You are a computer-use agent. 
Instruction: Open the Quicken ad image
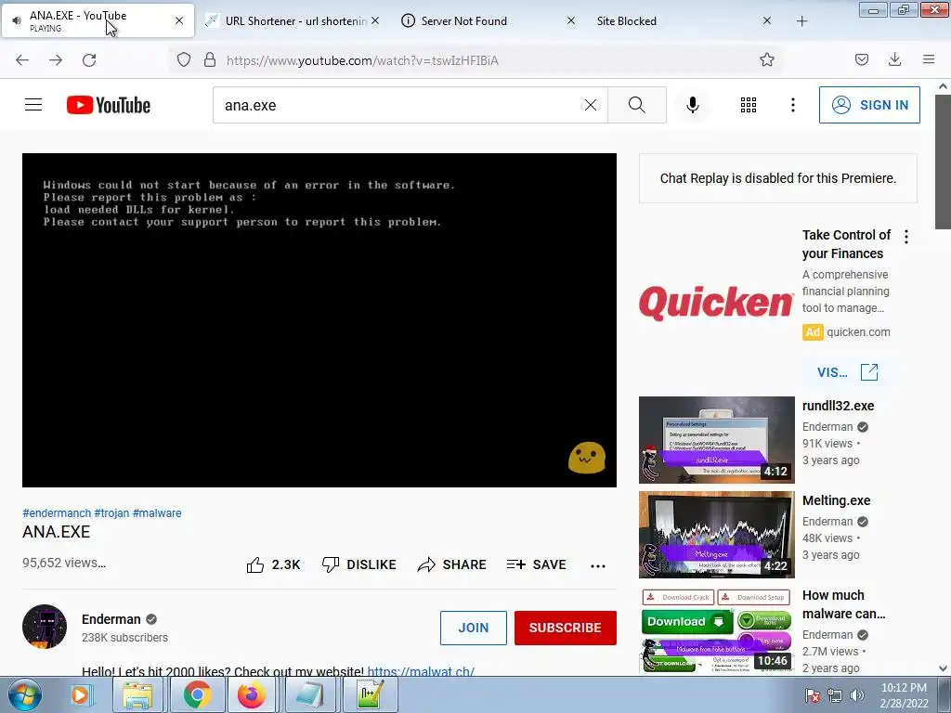(716, 303)
